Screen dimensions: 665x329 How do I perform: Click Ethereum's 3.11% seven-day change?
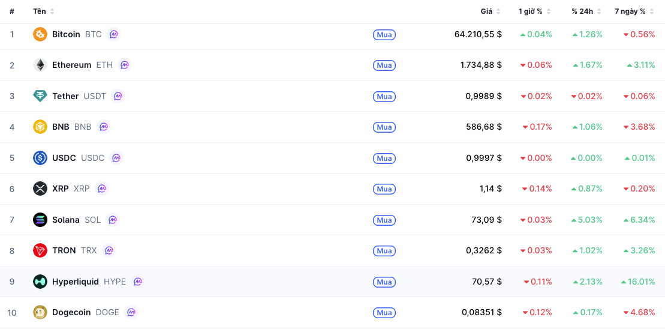[x=641, y=65]
